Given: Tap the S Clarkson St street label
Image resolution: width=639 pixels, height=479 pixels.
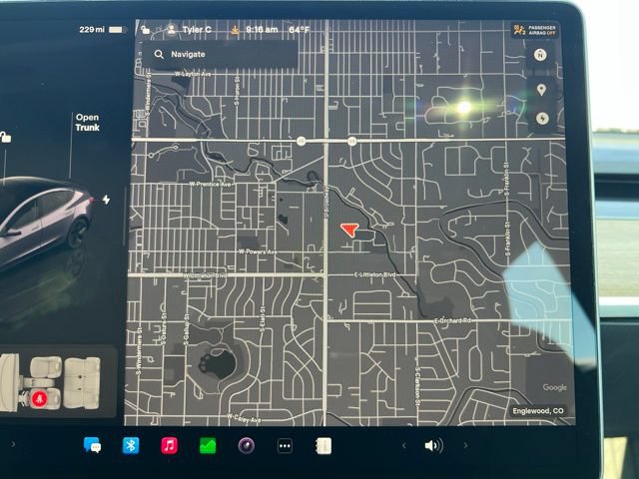Looking at the screenshot, I should pos(417,386).
